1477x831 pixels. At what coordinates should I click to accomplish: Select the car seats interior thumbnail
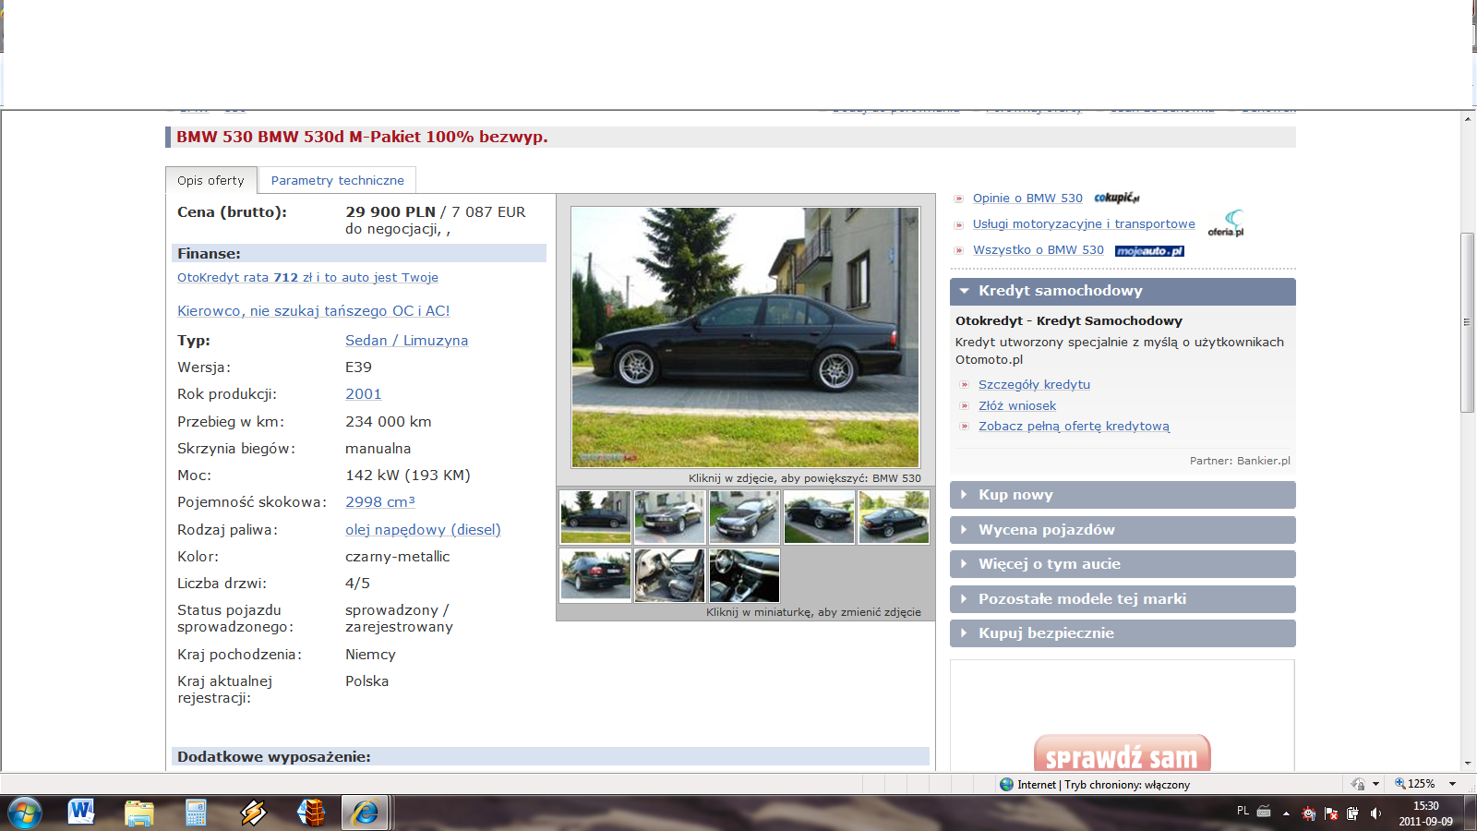point(670,575)
